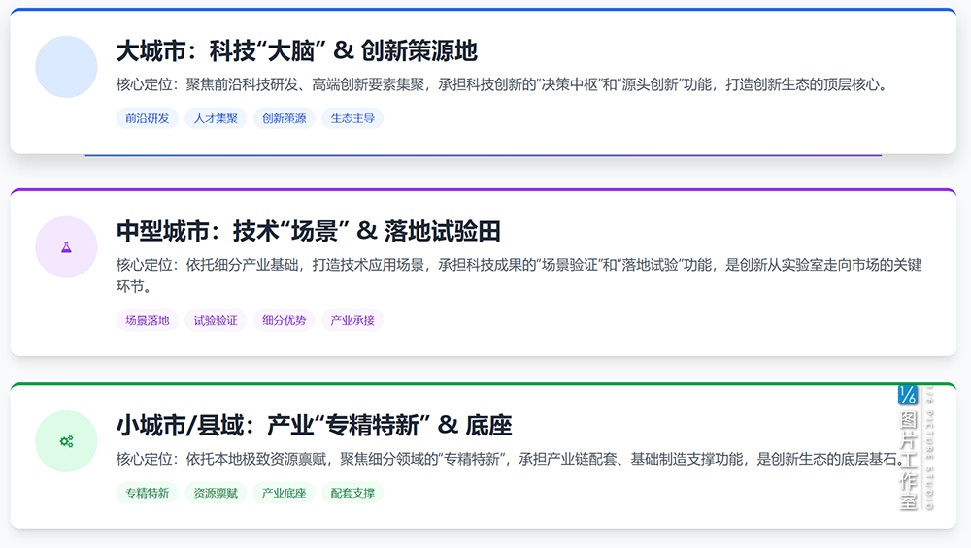Screen dimensions: 971x548
Task: Click the 配套支撑 tag
Action: click(x=352, y=493)
